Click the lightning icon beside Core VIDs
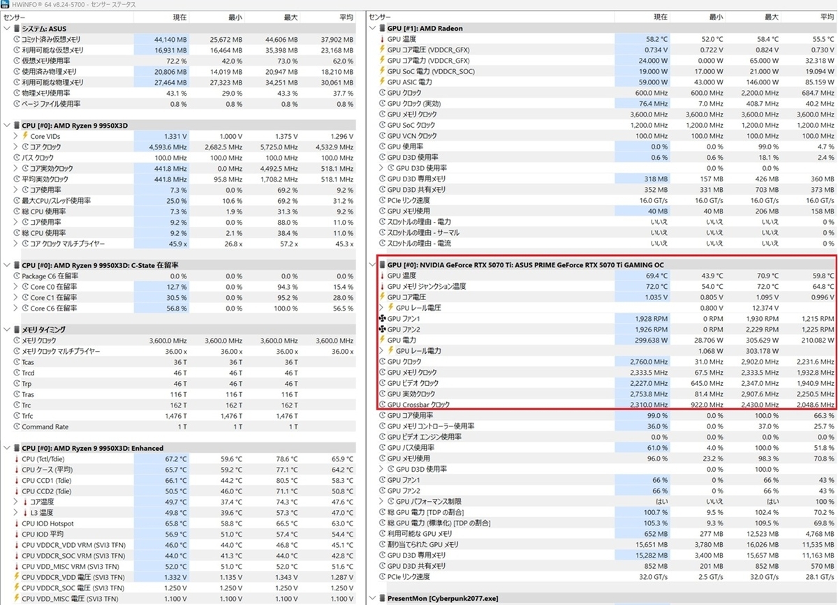 point(25,136)
